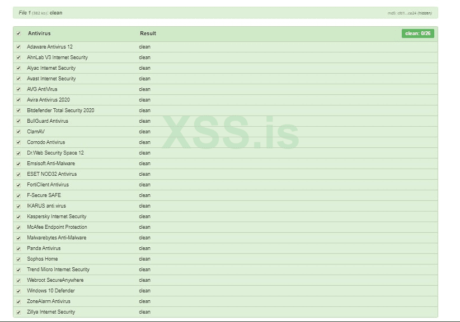Click the Antivirus column header

[x=39, y=33]
